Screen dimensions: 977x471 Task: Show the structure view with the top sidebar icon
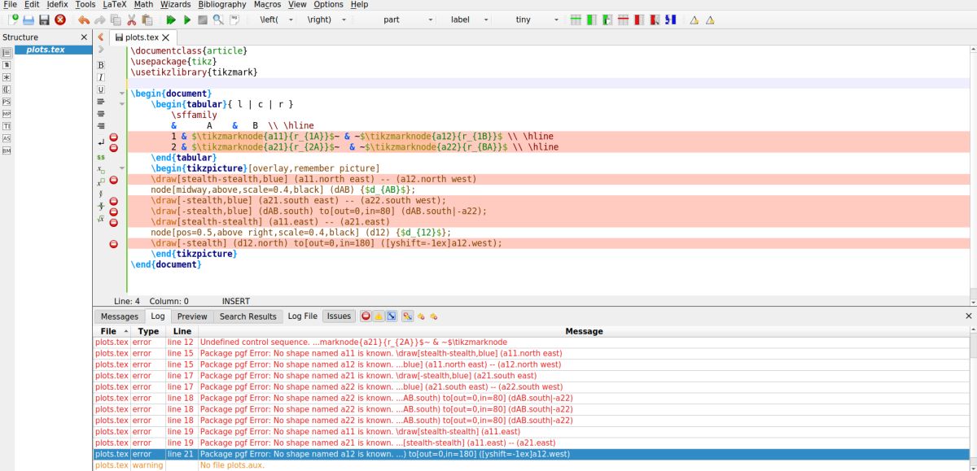tap(7, 53)
